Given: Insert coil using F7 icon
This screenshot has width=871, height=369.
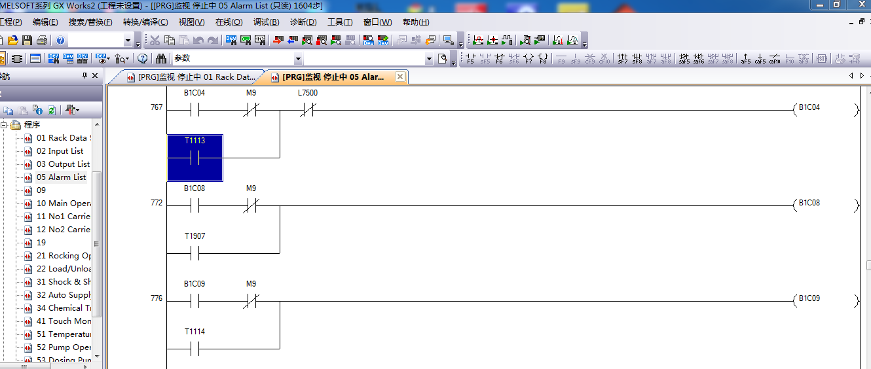Looking at the screenshot, I should (x=528, y=59).
